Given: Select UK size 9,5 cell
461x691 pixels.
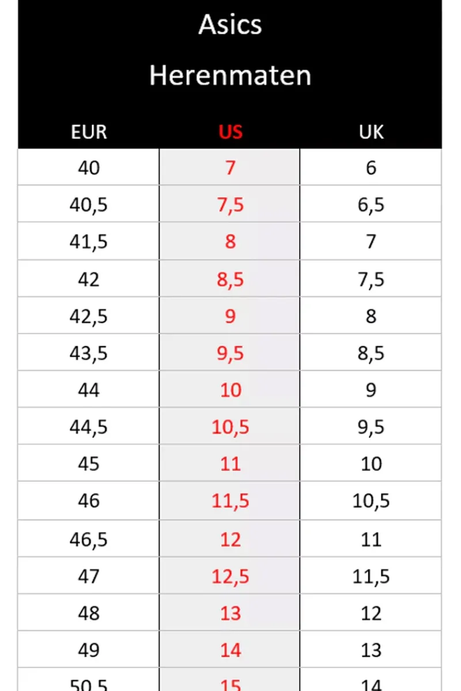Looking at the screenshot, I should pyautogui.click(x=371, y=427).
